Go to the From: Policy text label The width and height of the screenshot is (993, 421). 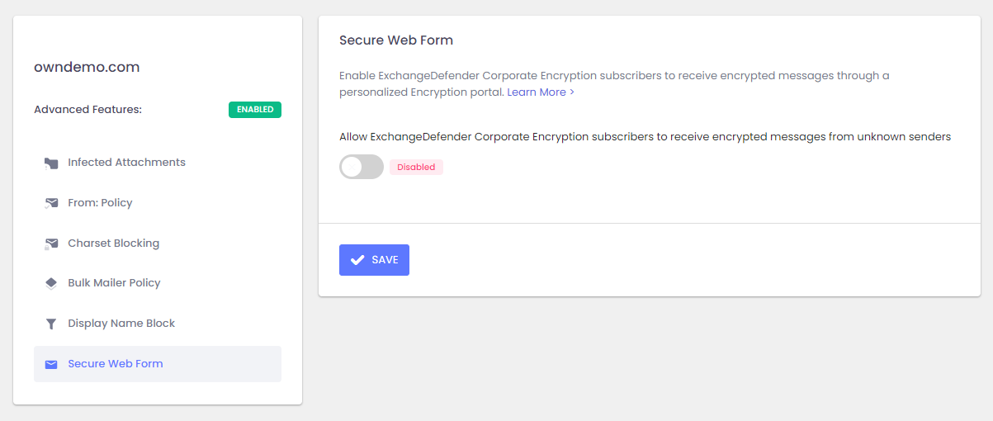[x=100, y=203]
